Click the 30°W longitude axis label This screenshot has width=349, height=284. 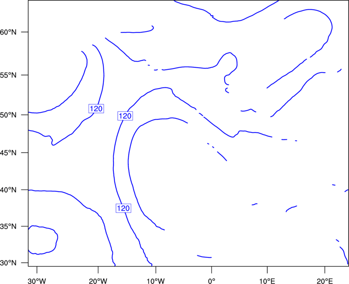(37, 281)
